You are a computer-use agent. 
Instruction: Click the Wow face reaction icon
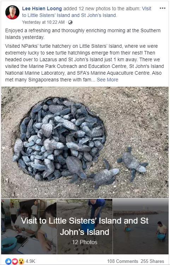pyautogui.click(x=21, y=261)
